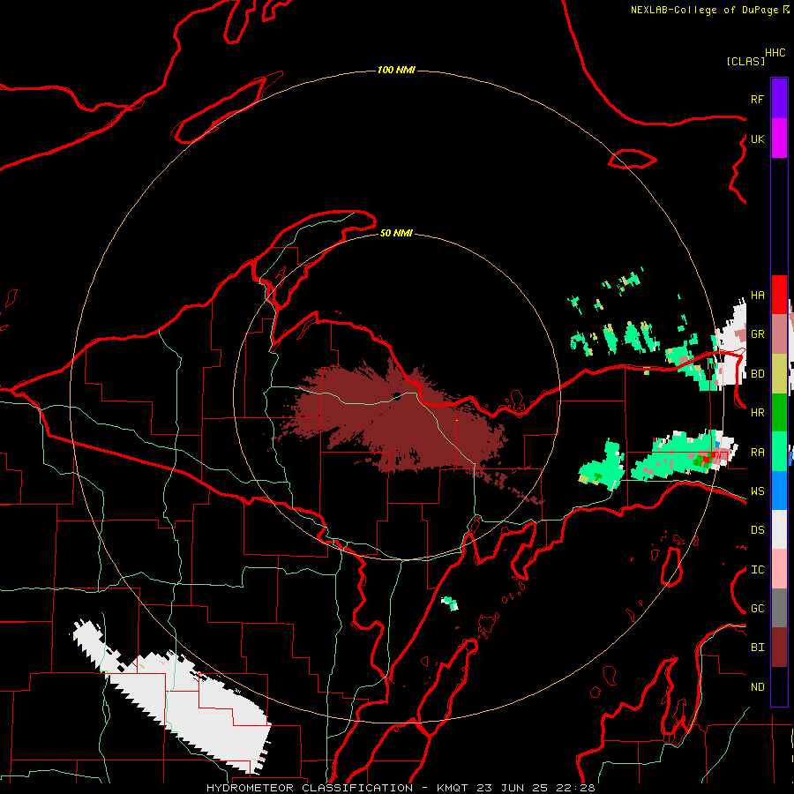The width and height of the screenshot is (794, 794).
Task: Click the 50 NMI range ring label
Action: (x=396, y=233)
